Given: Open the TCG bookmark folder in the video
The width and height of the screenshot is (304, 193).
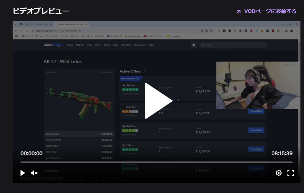Looking at the screenshot, I should coord(64,36).
